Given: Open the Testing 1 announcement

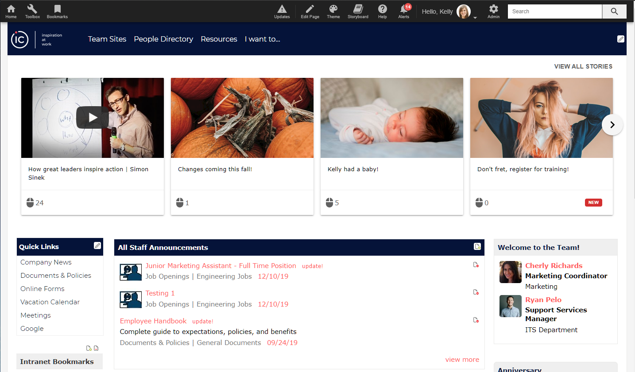Looking at the screenshot, I should pyautogui.click(x=160, y=293).
